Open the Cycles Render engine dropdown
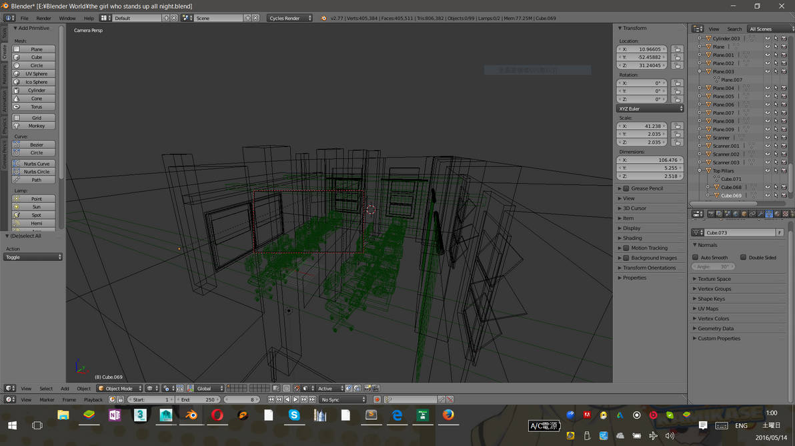This screenshot has width=795, height=446. pos(290,18)
